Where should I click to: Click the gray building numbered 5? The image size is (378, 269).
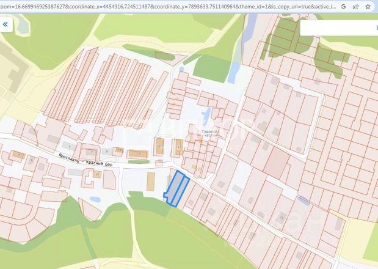pyautogui.click(x=69, y=146)
